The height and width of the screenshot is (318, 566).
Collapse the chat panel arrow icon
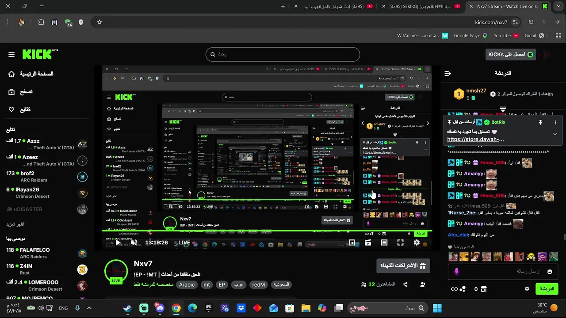point(447,73)
